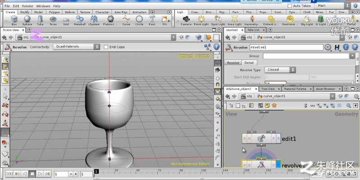Open the Revolve Type Closed dropdown

pos(280,69)
